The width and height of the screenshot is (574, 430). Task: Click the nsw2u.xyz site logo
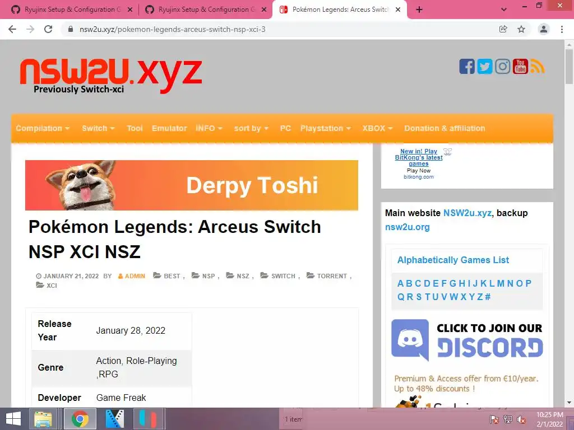110,76
